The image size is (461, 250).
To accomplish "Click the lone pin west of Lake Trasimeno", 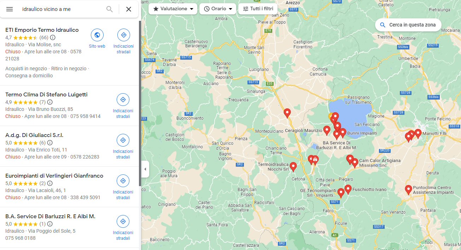I will tap(287, 113).
